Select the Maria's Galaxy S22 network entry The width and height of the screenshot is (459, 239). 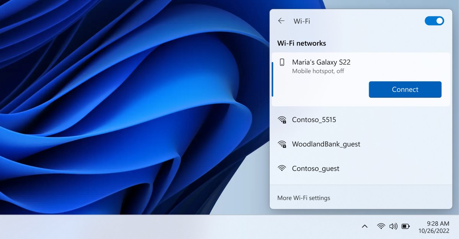pyautogui.click(x=337, y=66)
